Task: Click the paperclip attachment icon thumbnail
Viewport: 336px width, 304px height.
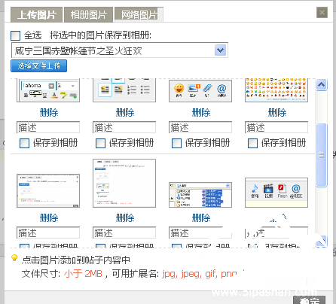Action: pos(207,88)
